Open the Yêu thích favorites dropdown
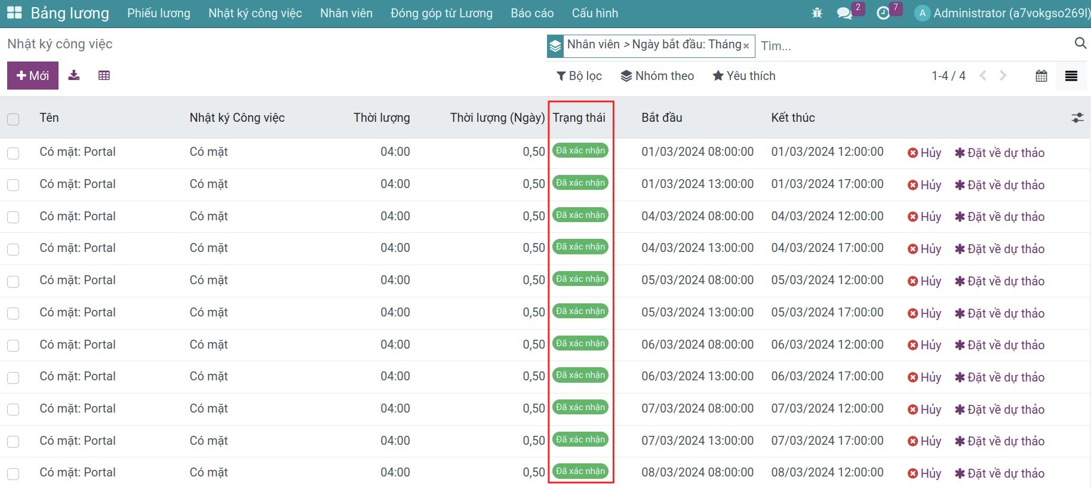 (x=744, y=76)
